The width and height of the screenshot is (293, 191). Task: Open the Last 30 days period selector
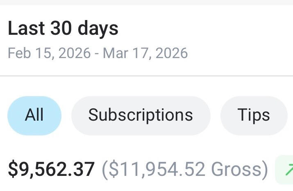(x=63, y=29)
